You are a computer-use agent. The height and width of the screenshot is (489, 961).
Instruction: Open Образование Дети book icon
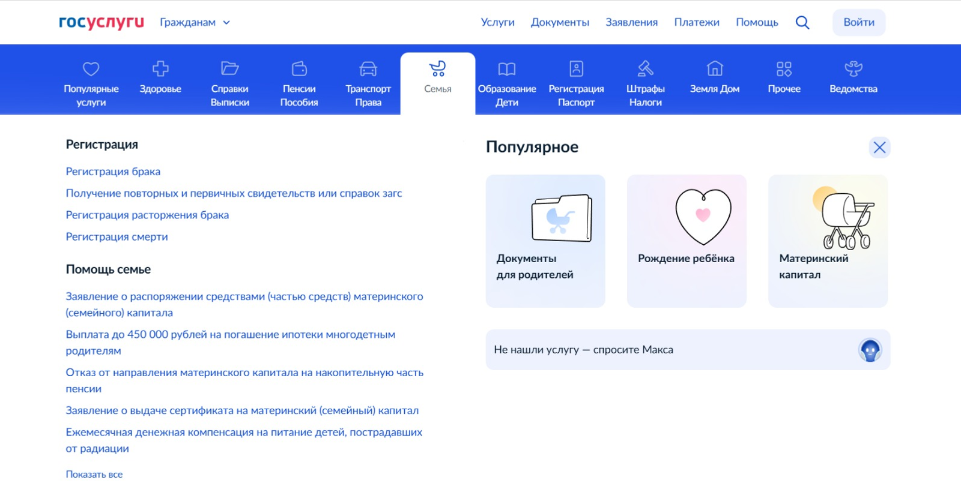[x=507, y=69]
